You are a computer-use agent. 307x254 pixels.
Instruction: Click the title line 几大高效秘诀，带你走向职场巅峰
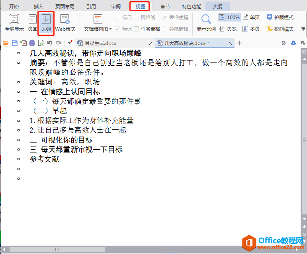(x=85, y=53)
